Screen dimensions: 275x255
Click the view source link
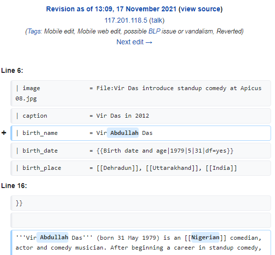(x=200, y=9)
